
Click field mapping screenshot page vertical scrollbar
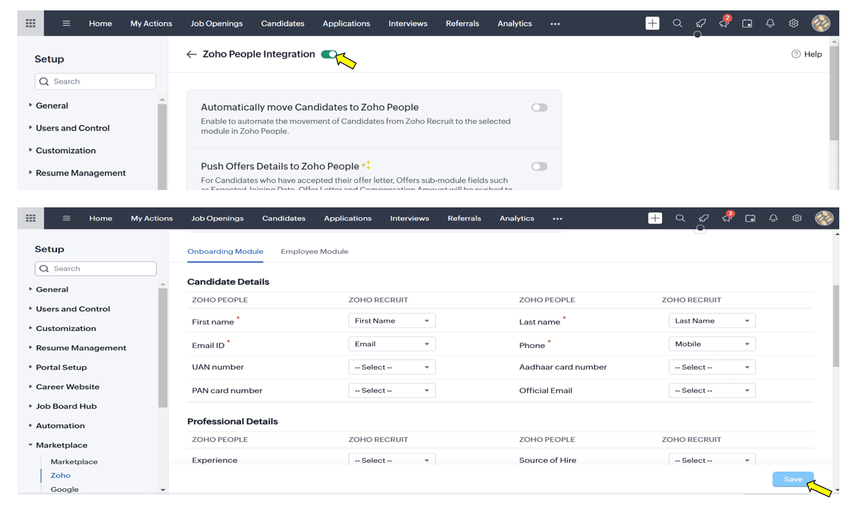pyautogui.click(x=835, y=326)
